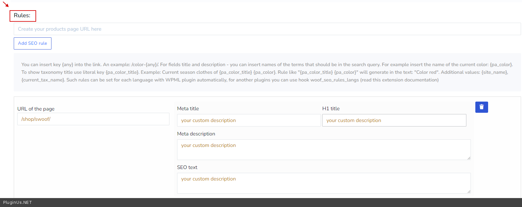
Task: Grab the Meta description textarea resize handle
Action: [x=469, y=158]
